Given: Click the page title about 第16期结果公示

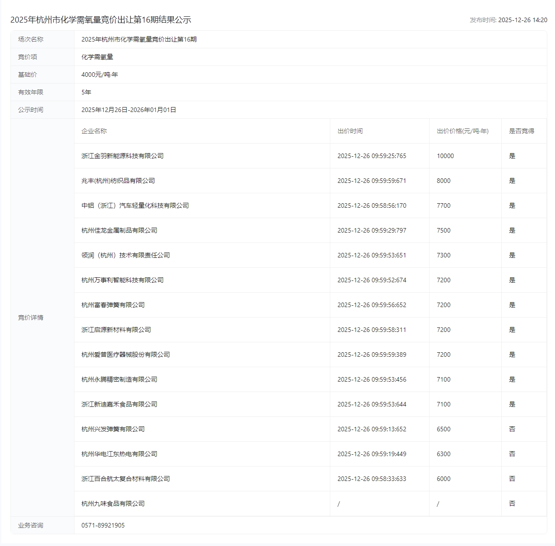Looking at the screenshot, I should (101, 20).
